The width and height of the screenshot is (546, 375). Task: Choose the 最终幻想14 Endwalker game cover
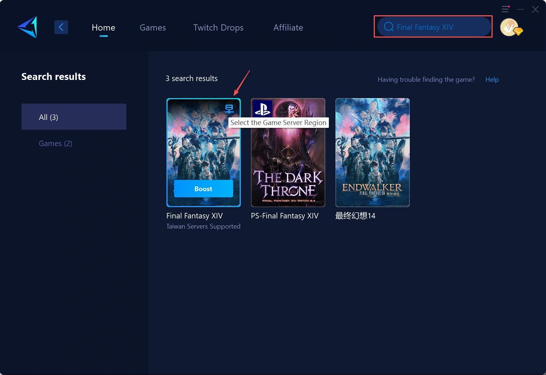pos(372,153)
